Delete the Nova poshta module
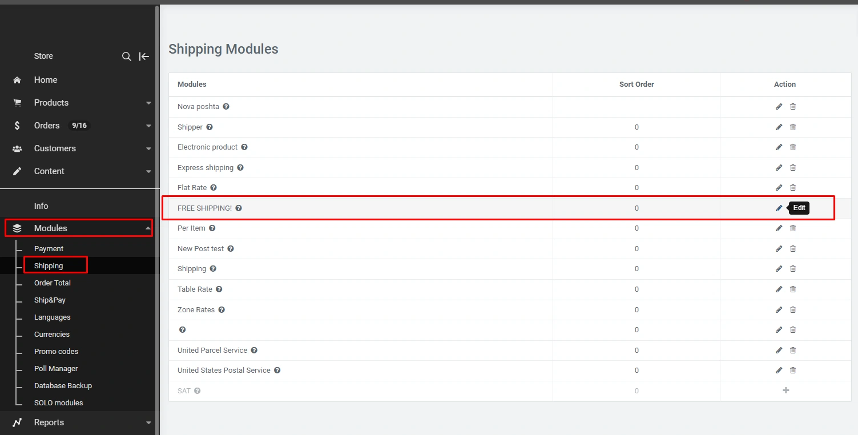This screenshot has height=435, width=858. pos(793,107)
